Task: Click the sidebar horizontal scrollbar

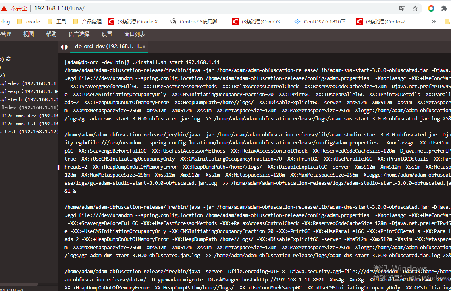Action: pos(19,284)
